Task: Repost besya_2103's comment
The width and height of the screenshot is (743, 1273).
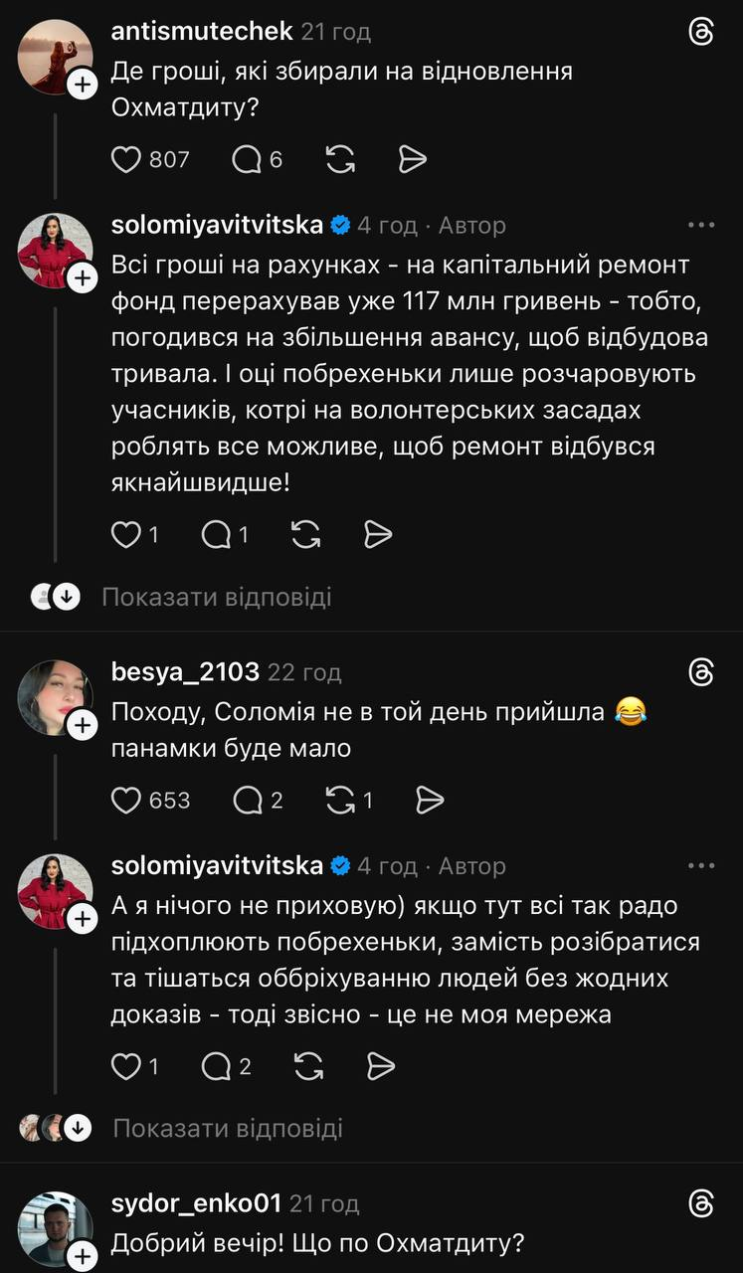Action: pos(340,800)
